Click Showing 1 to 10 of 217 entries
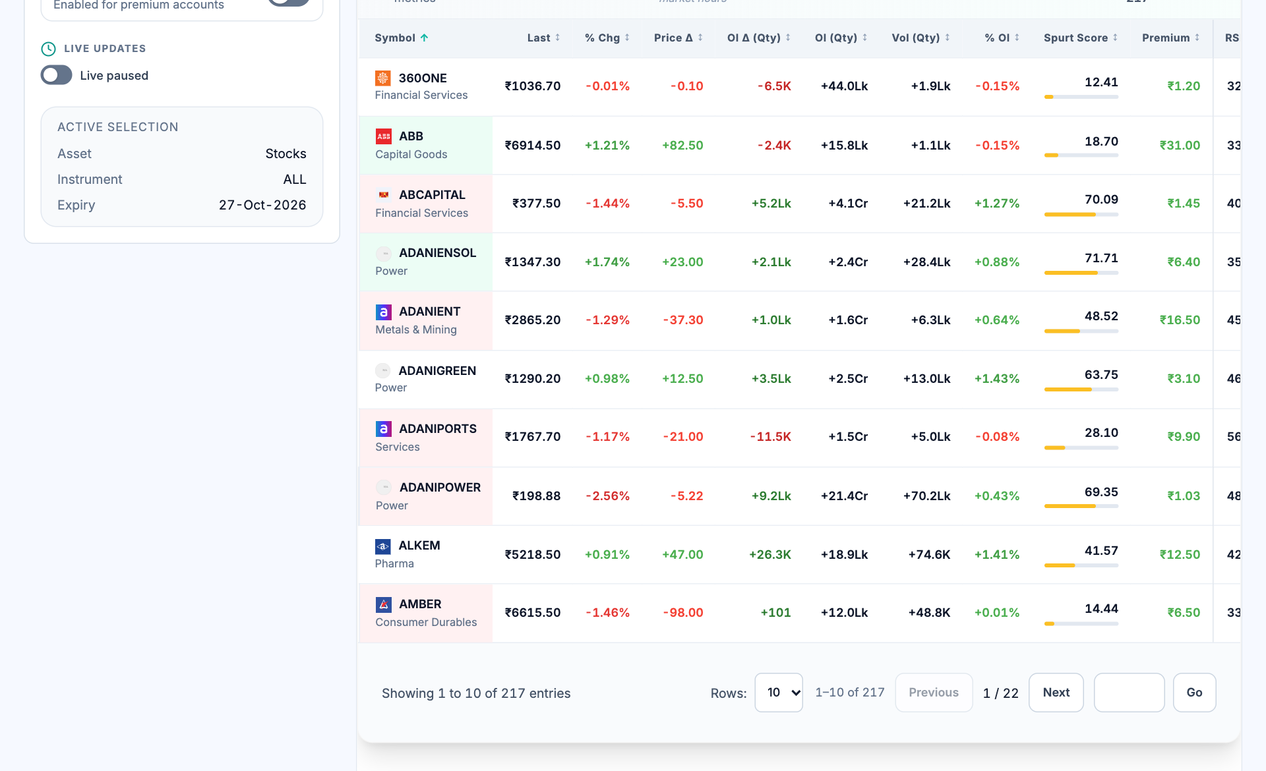Image resolution: width=1266 pixels, height=771 pixels. [x=476, y=693]
